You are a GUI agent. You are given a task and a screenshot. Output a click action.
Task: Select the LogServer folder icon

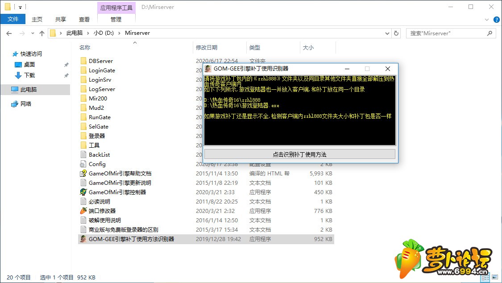[x=83, y=89]
